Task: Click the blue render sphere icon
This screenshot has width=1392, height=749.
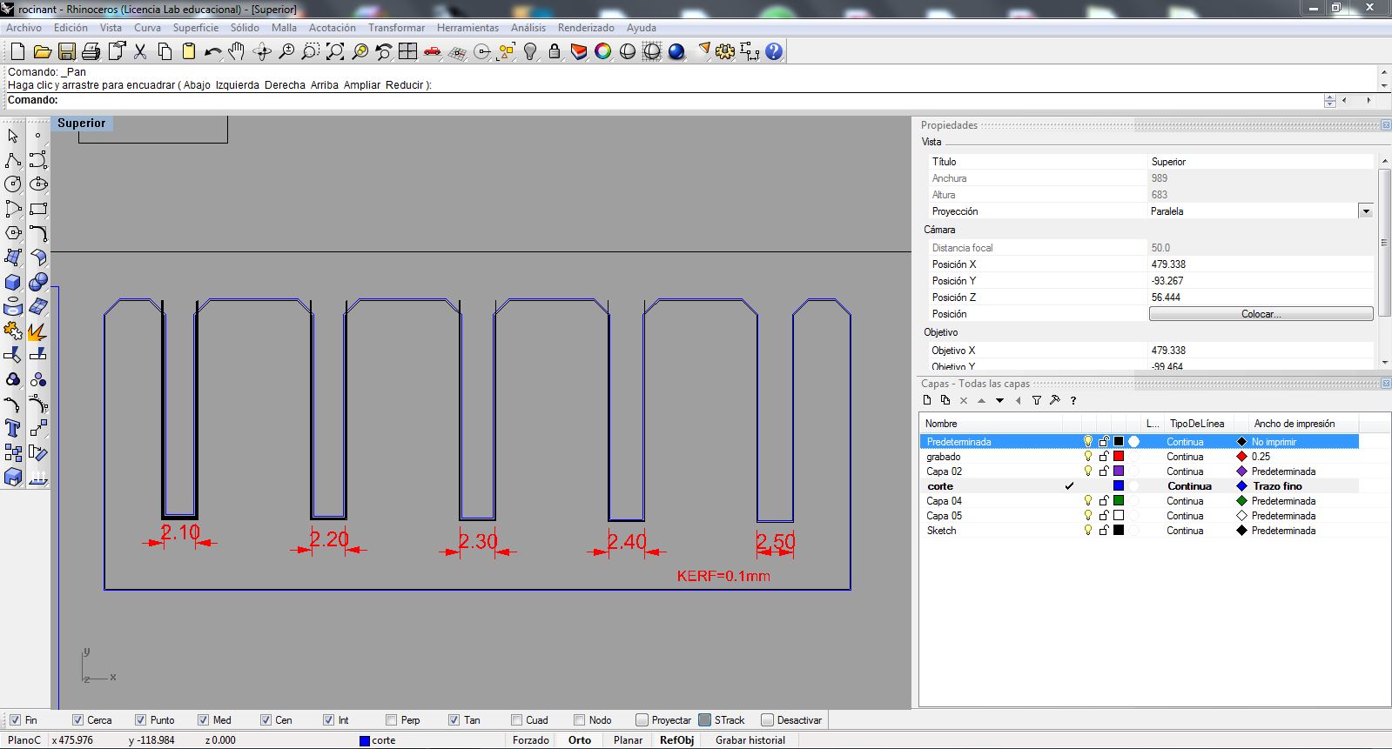Action: point(676,51)
